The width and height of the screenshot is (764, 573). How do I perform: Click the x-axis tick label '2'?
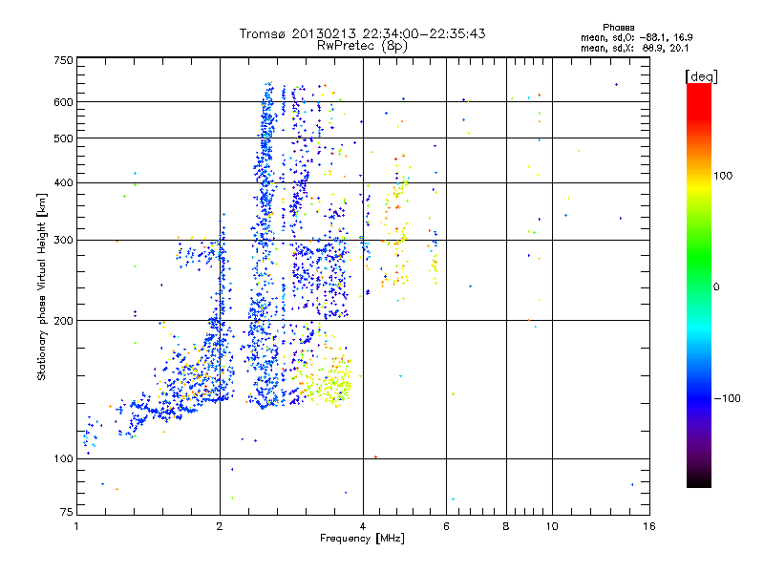220,526
